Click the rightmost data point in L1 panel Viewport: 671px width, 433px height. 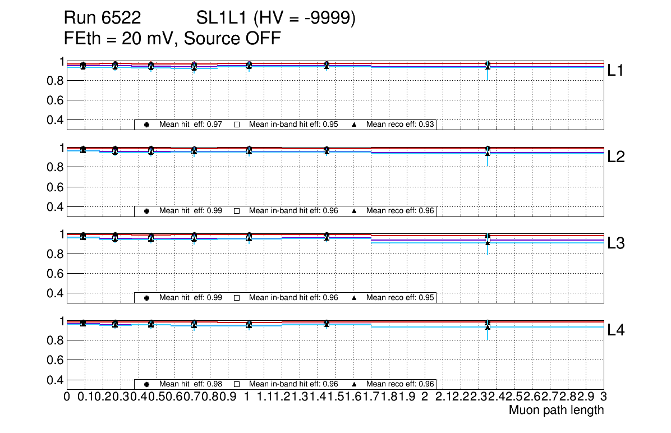point(488,66)
